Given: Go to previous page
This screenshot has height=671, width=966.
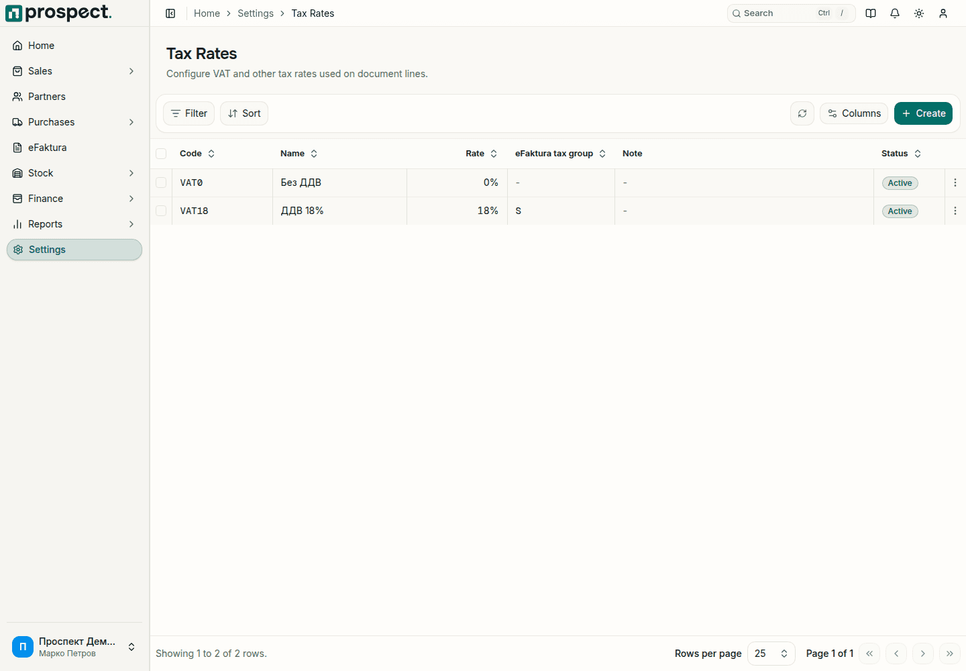Looking at the screenshot, I should pyautogui.click(x=896, y=654).
